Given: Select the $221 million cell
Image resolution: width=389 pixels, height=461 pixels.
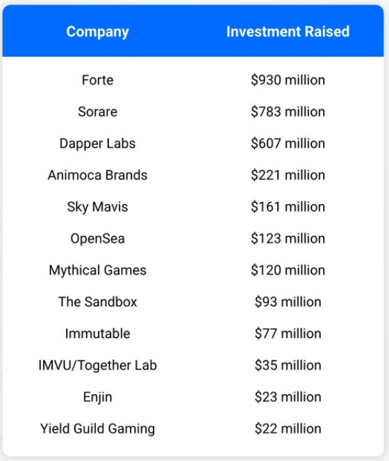Looking at the screenshot, I should point(288,175).
